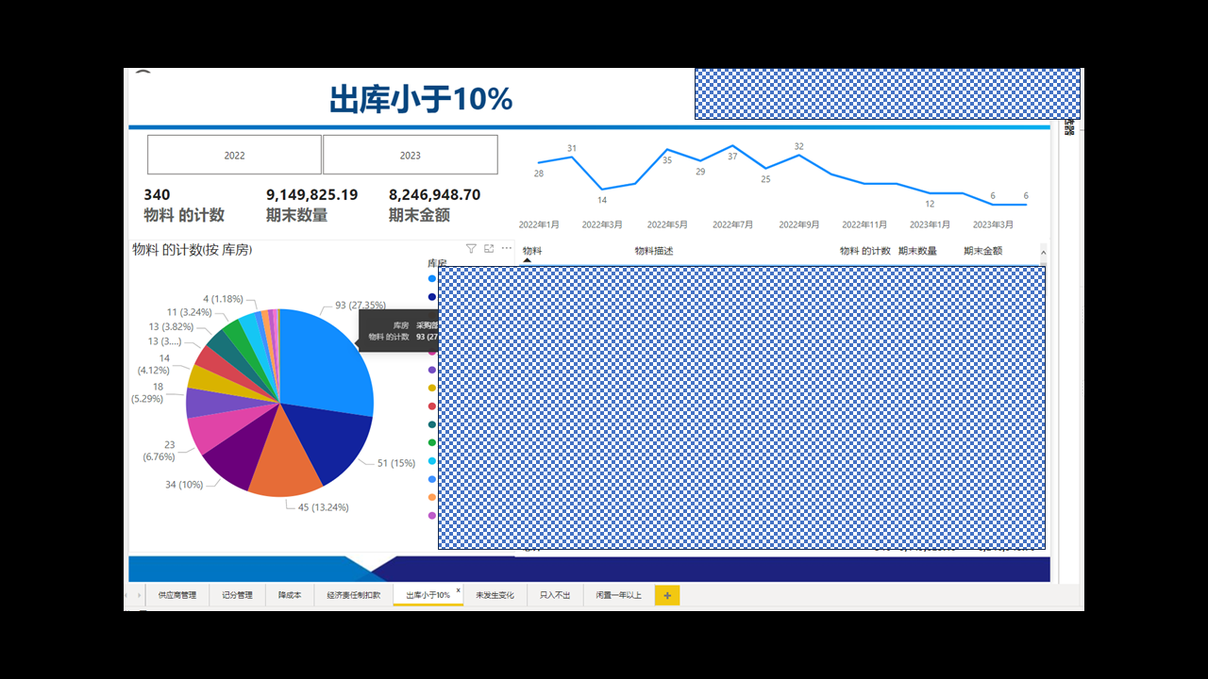Select the 2022 year slicer
The height and width of the screenshot is (679, 1208).
click(234, 155)
